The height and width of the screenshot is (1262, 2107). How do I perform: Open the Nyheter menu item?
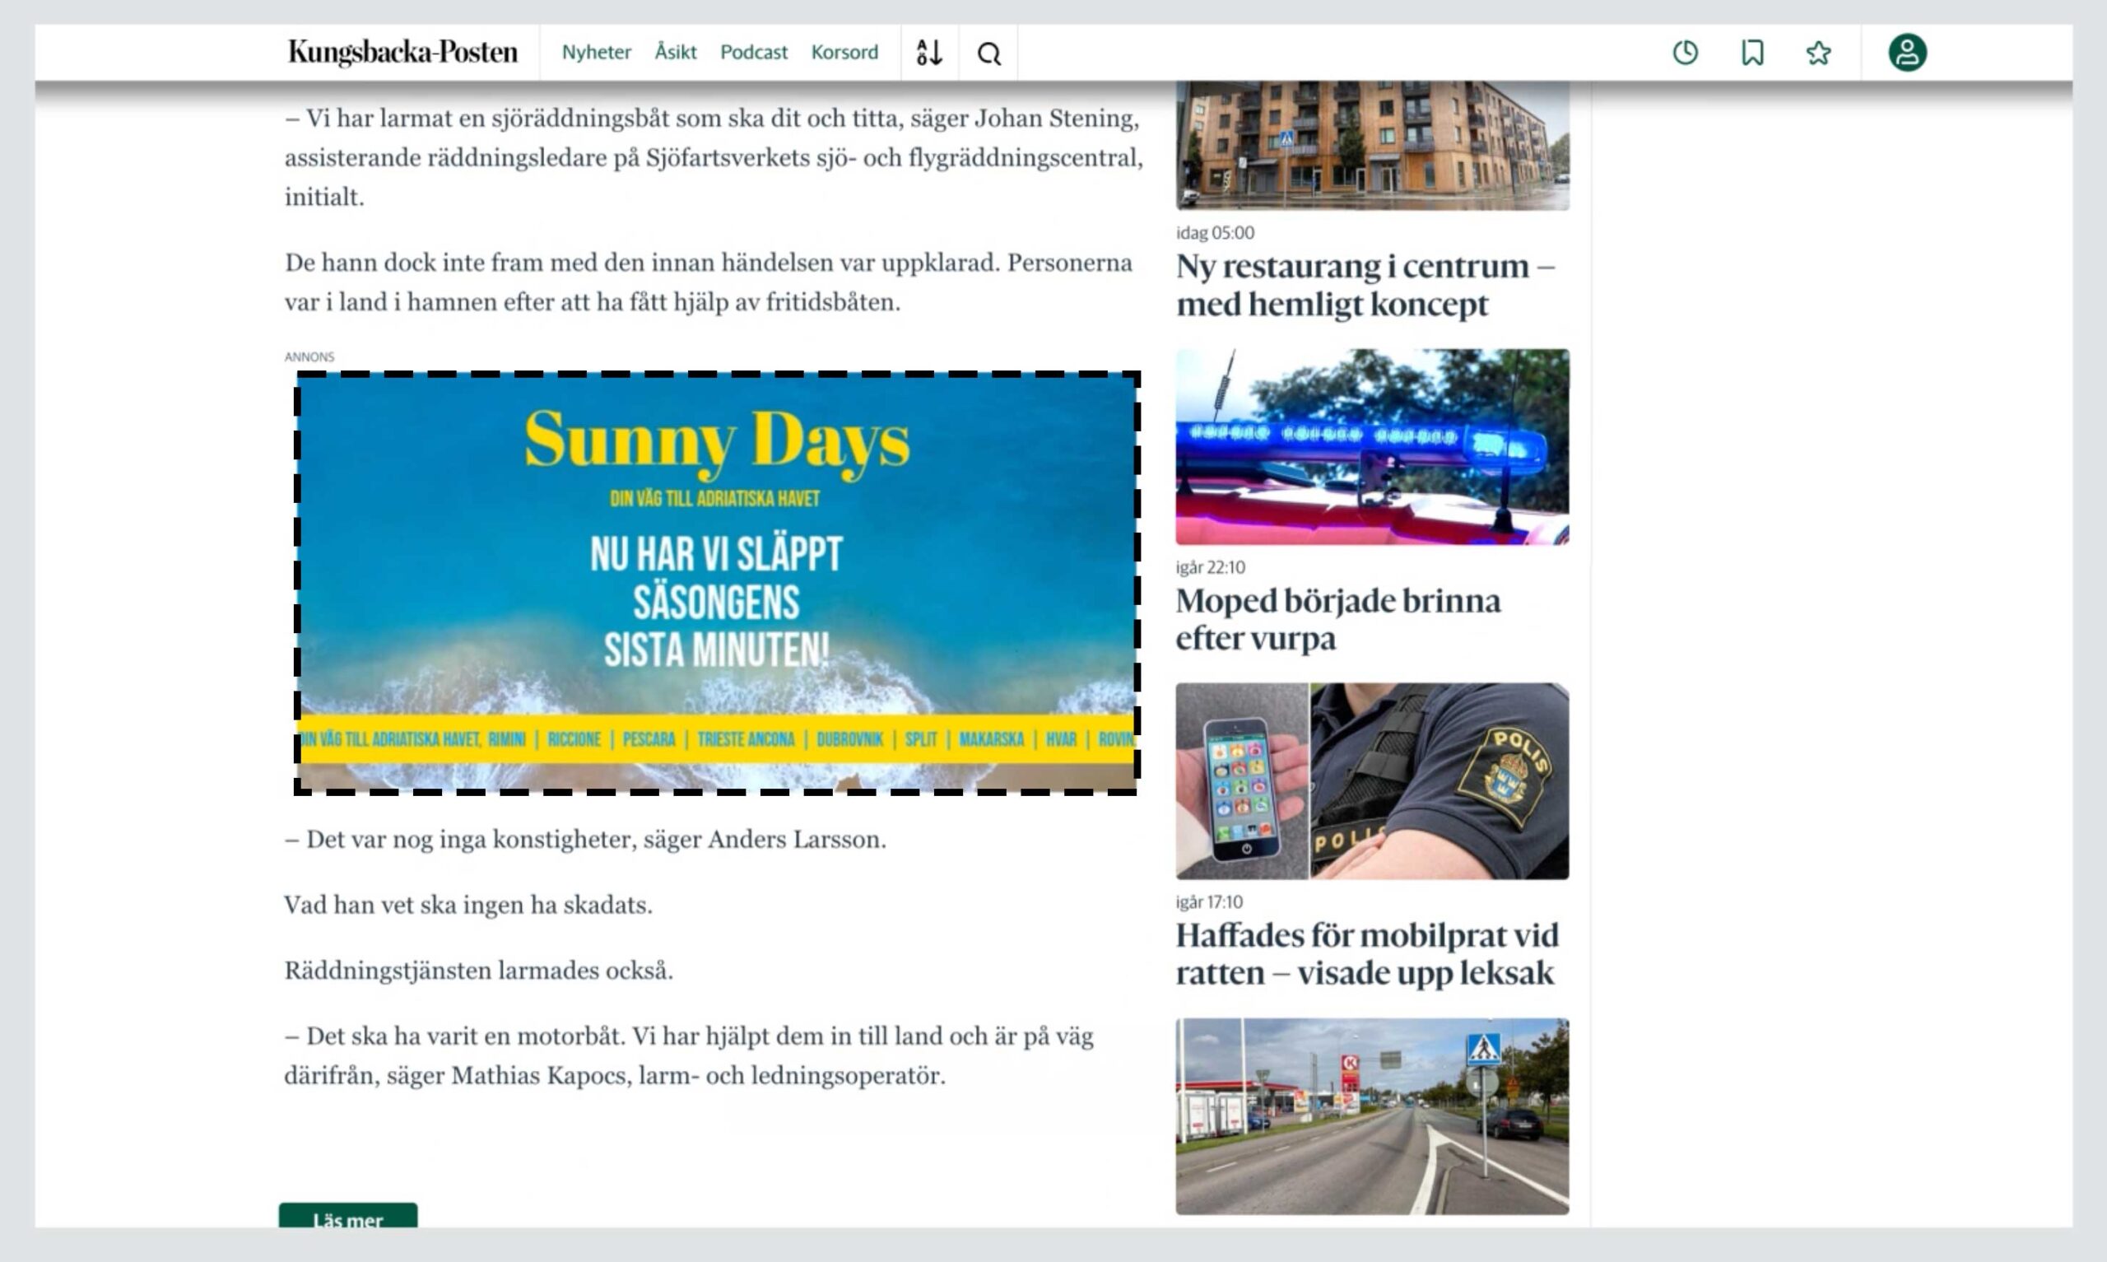pyautogui.click(x=596, y=53)
